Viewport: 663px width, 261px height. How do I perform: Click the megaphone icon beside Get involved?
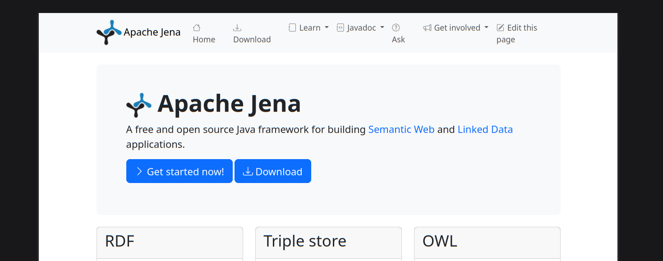(427, 27)
